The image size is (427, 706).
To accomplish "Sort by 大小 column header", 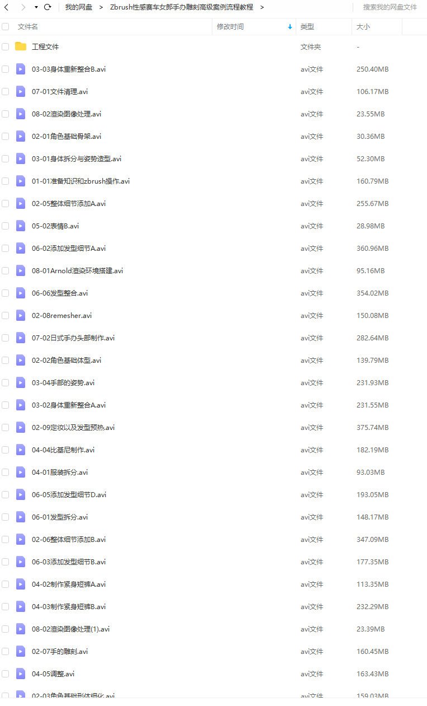I will pos(363,26).
